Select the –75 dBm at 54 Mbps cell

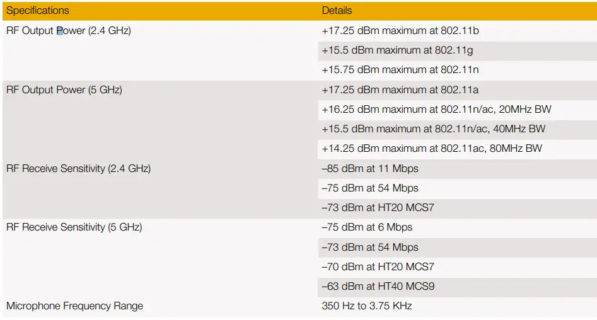coord(370,188)
